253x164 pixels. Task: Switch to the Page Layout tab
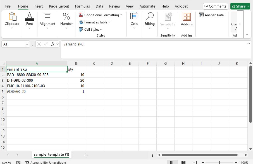pos(59,6)
